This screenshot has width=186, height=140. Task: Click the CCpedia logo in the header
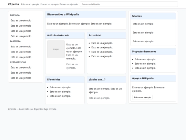tap(13, 4)
